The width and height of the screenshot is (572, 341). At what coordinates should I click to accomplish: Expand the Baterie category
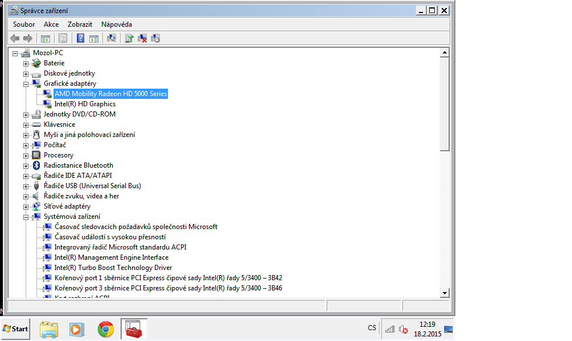[x=26, y=64]
